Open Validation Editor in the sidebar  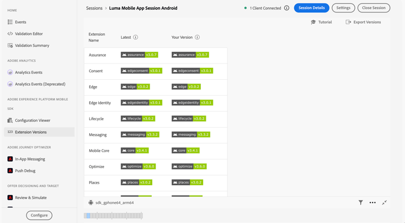(29, 33)
